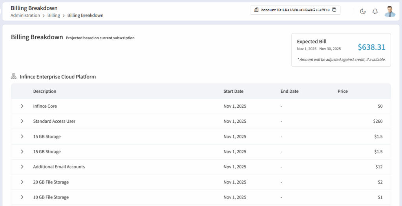The height and width of the screenshot is (206, 402).
Task: Click the Start Date column header
Action: click(x=233, y=91)
